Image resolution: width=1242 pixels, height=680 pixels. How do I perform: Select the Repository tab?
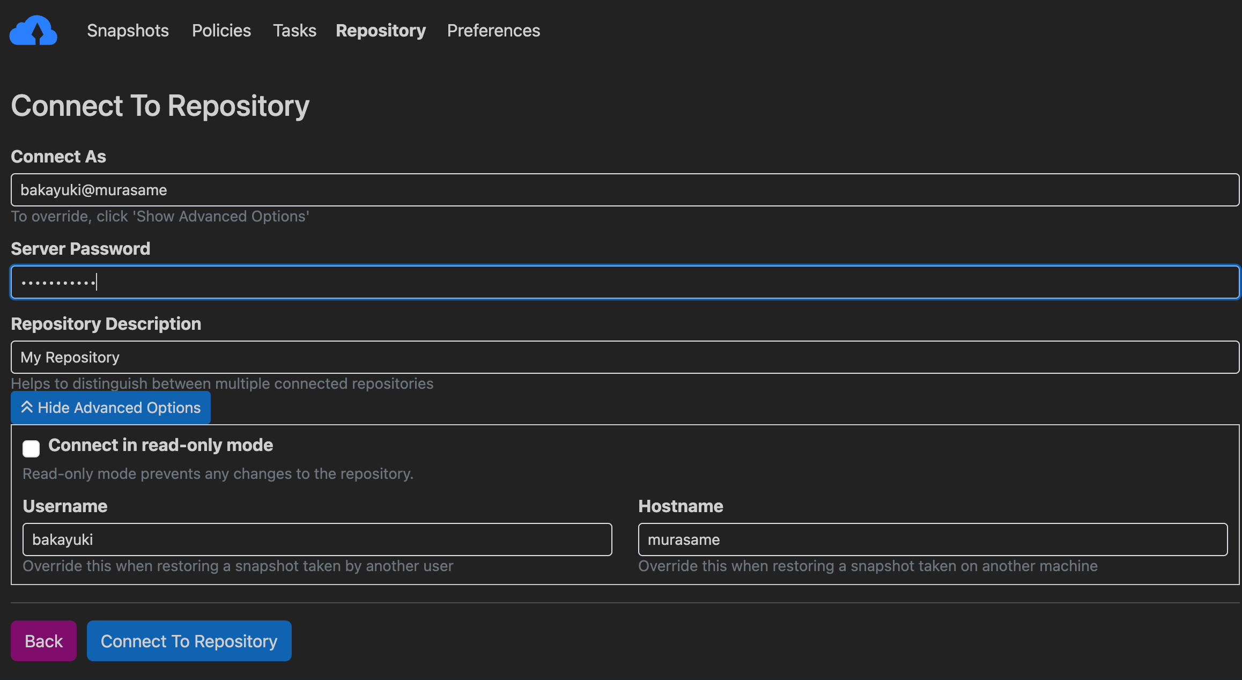380,31
